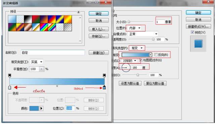The image size is (215, 124).
Task: Pick the Violet, Orange preset gradient
Action: click(x=44, y=19)
